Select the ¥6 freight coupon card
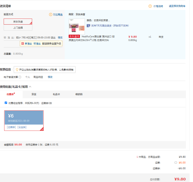Viewport: 193px width, 182px height. click(24, 121)
